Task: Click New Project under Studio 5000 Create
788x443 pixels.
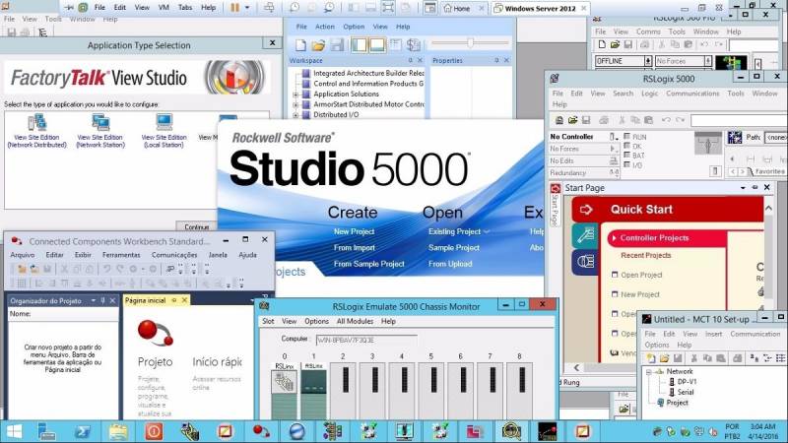Action: (x=354, y=231)
